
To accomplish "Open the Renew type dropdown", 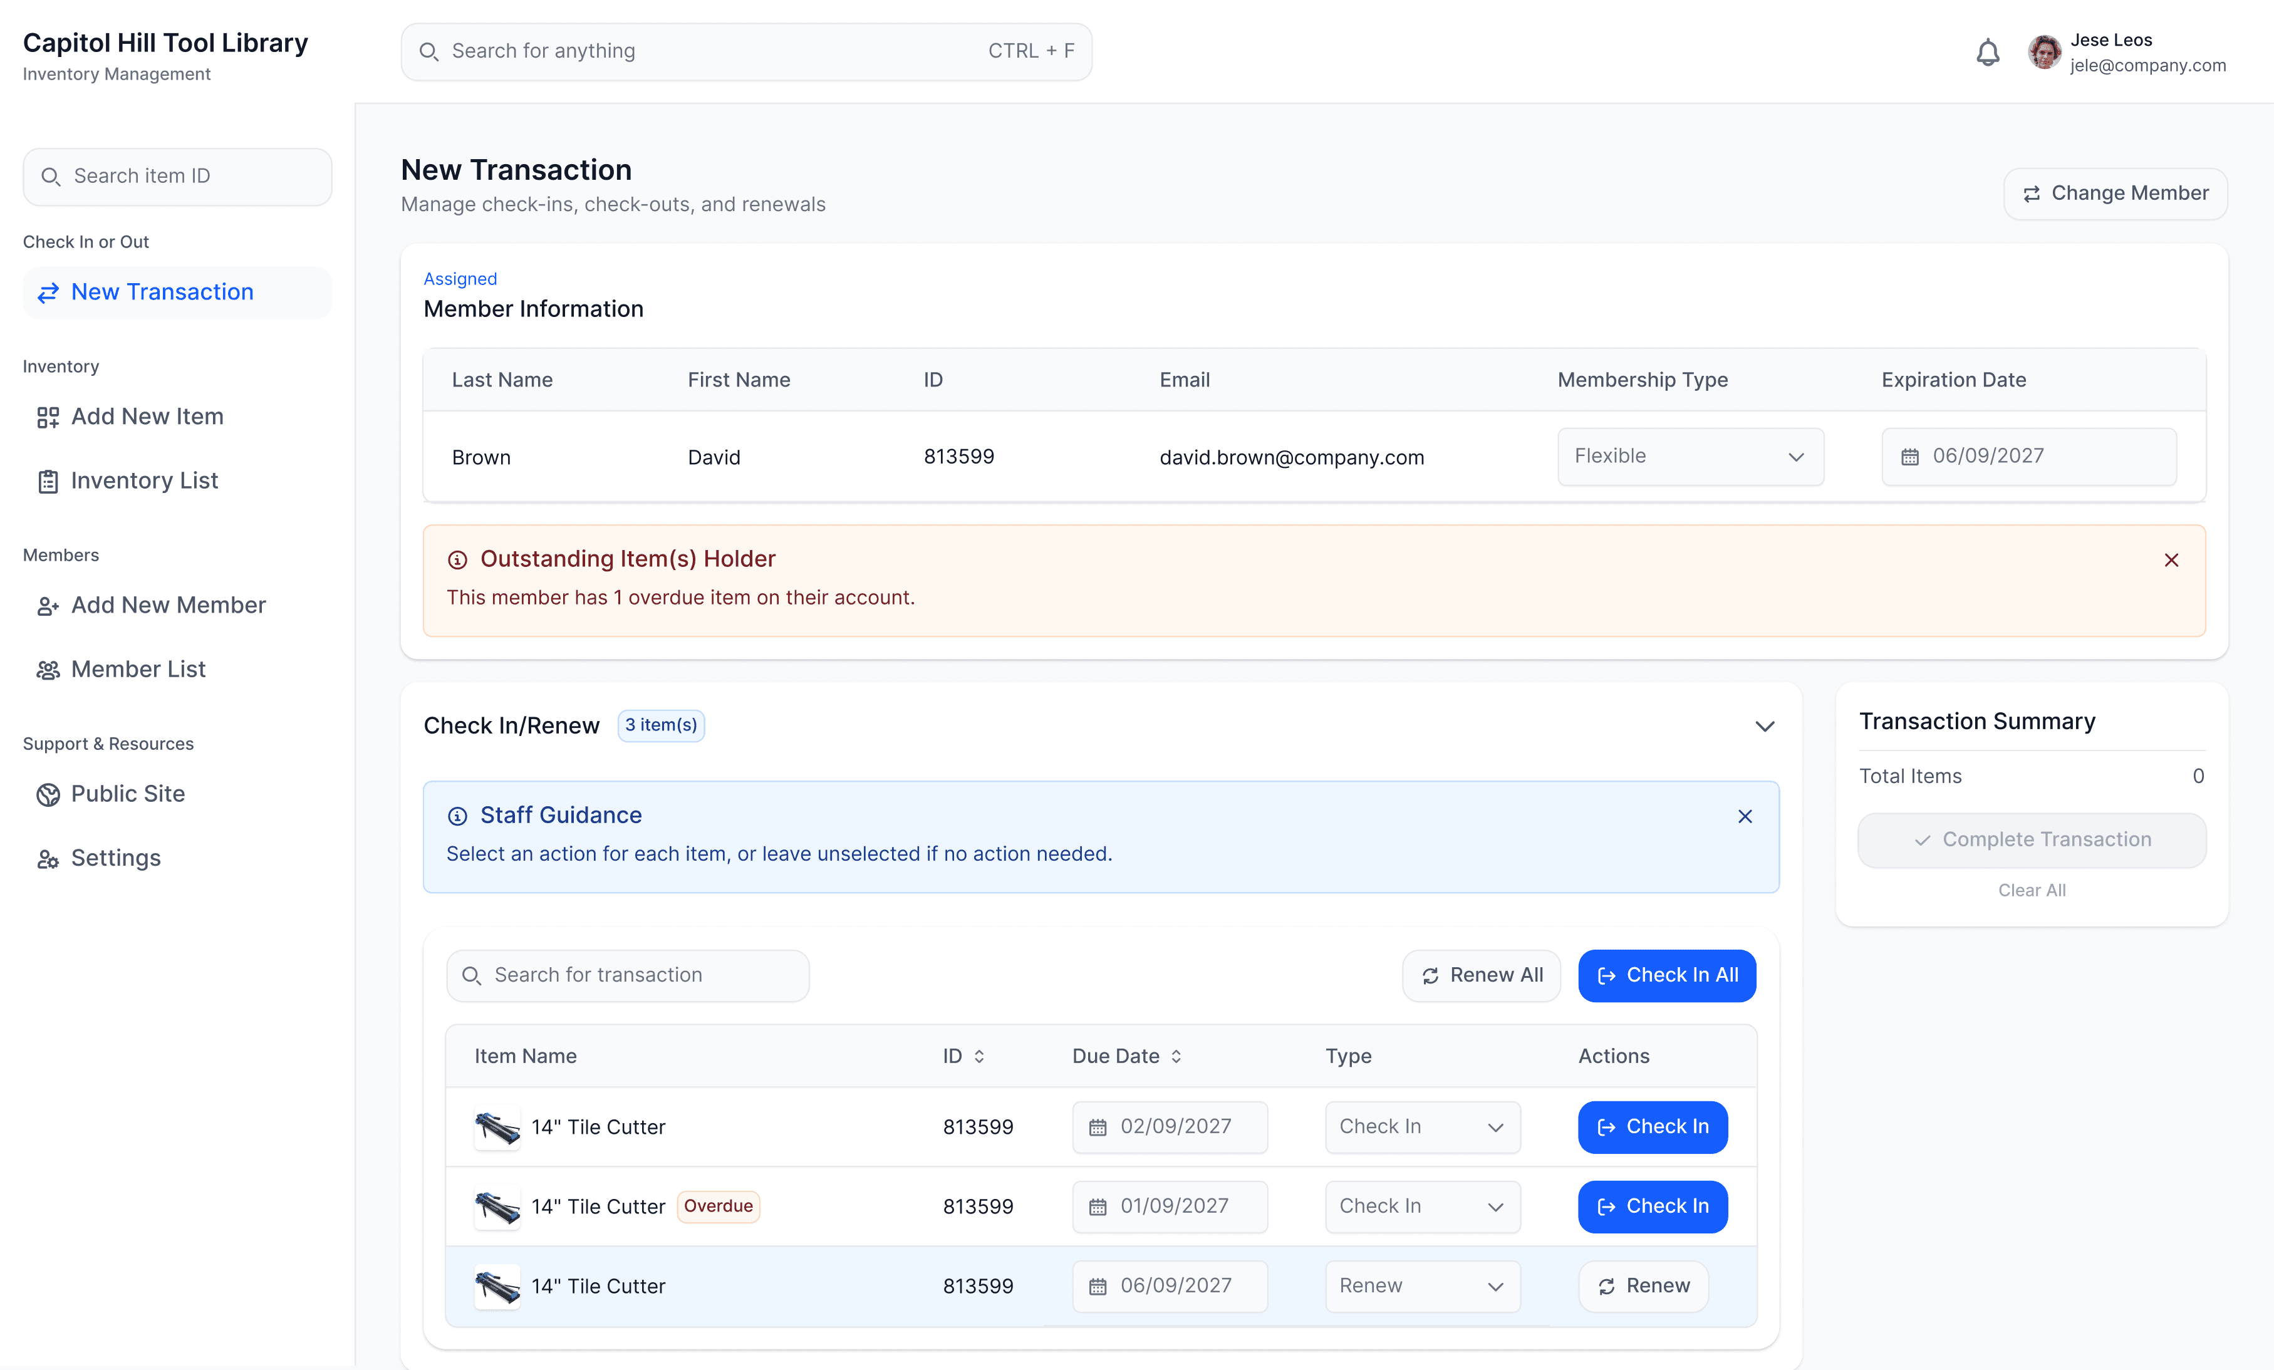I will [x=1422, y=1286].
